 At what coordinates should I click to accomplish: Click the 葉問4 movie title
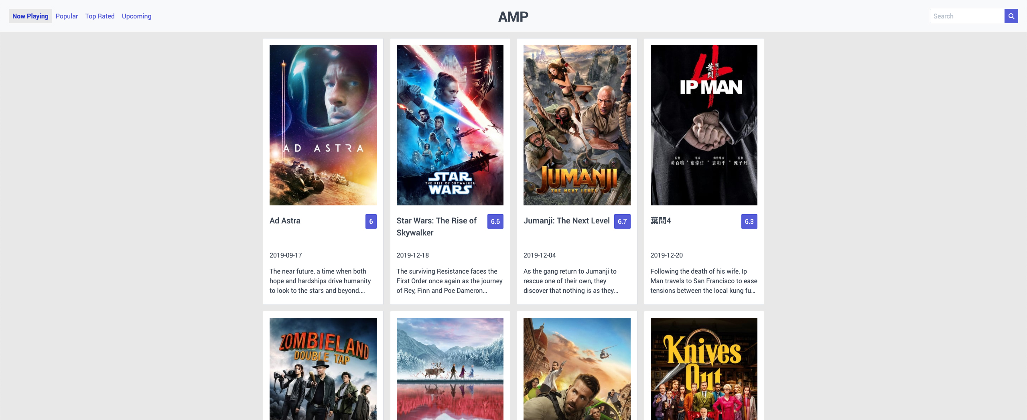pyautogui.click(x=661, y=221)
